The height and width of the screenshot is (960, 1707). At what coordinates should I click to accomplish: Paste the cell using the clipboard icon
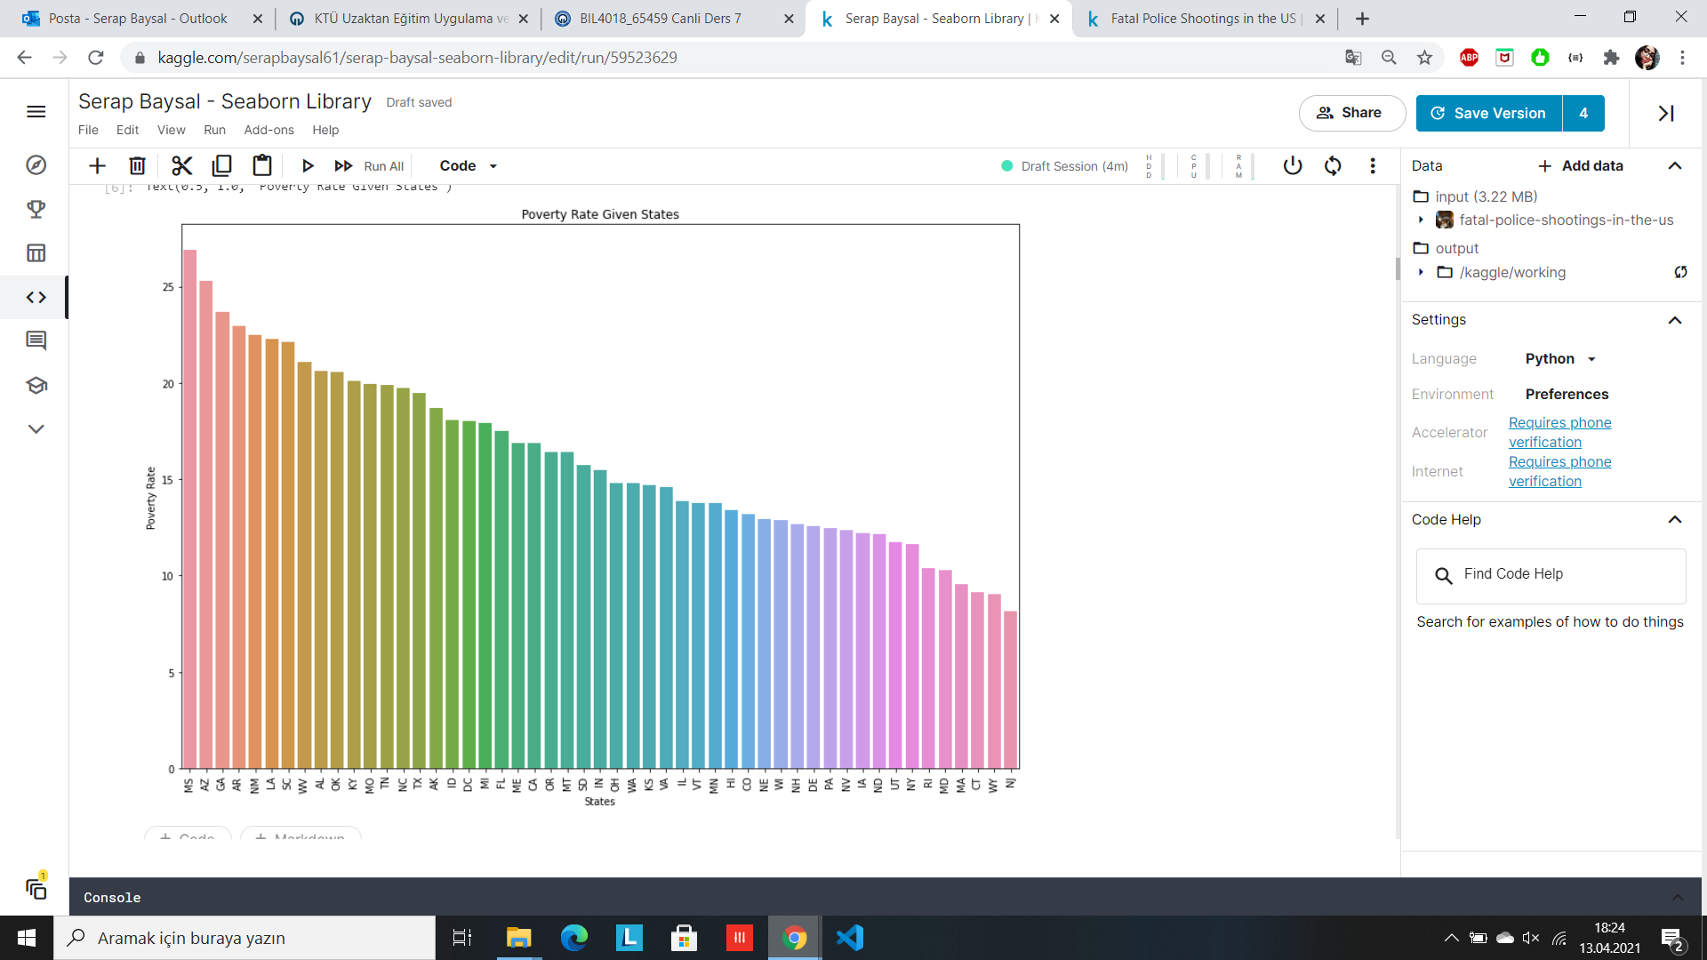point(261,165)
